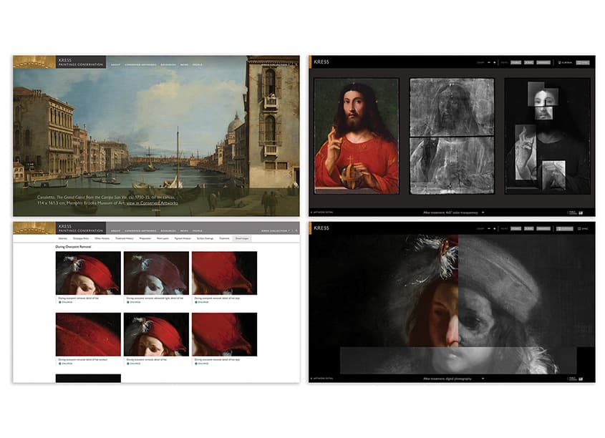This screenshot has width=605, height=438.
Task: Toggle the Sync button in the Christ viewer
Action: click(583, 62)
